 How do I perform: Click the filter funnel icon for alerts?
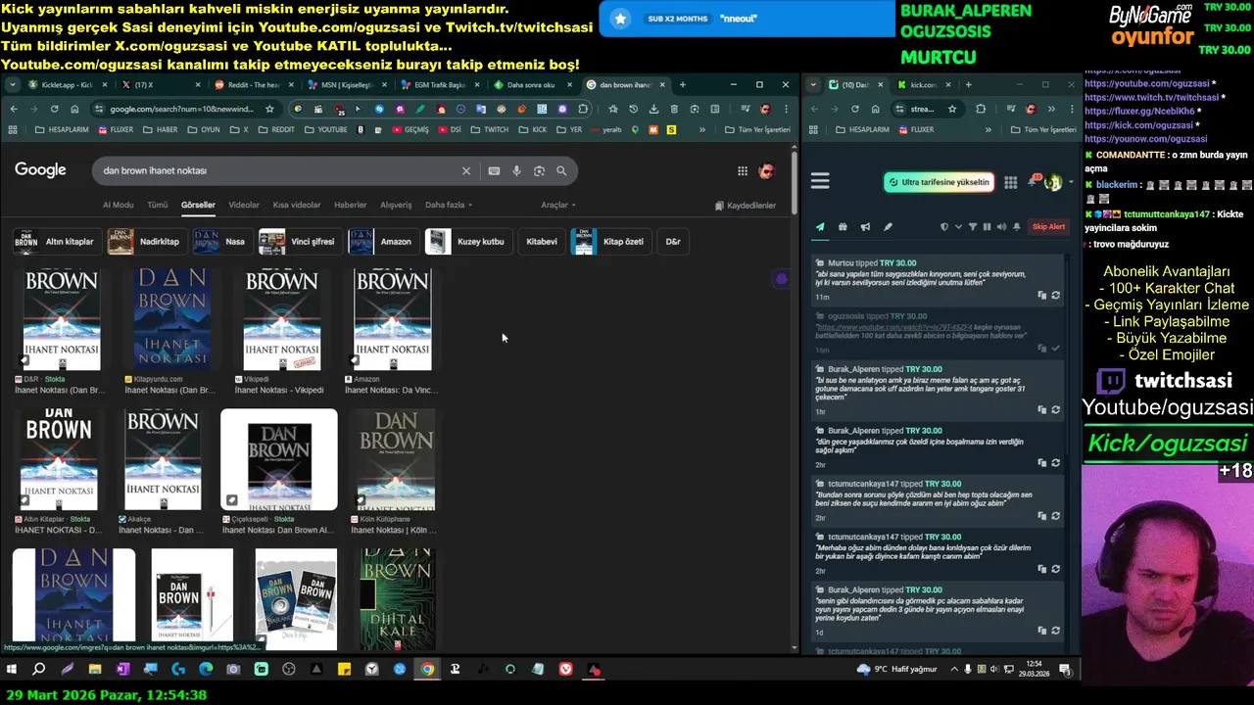973,226
